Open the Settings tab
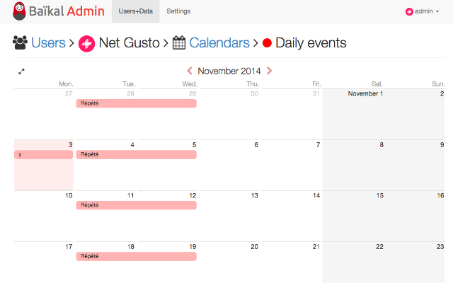This screenshot has height=283, width=453. (x=178, y=11)
